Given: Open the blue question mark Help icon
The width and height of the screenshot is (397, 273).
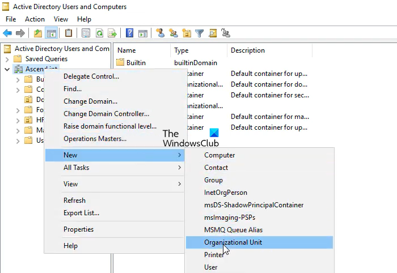Looking at the screenshot, I should click(x=129, y=33).
